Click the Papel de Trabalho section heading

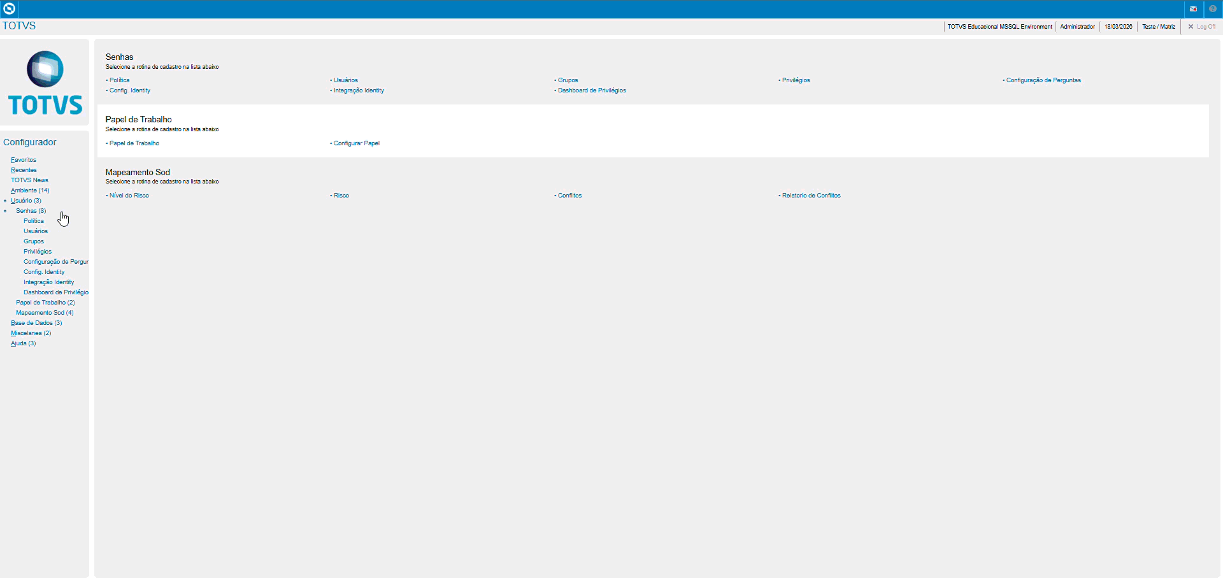click(139, 120)
